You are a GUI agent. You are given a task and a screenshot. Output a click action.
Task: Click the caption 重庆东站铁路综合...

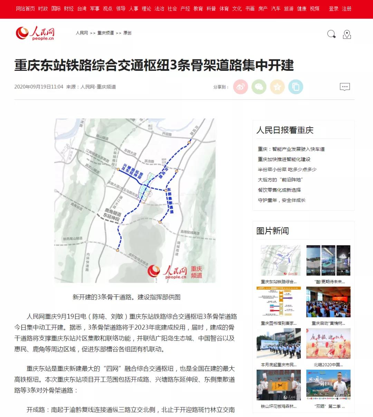[x=279, y=282]
